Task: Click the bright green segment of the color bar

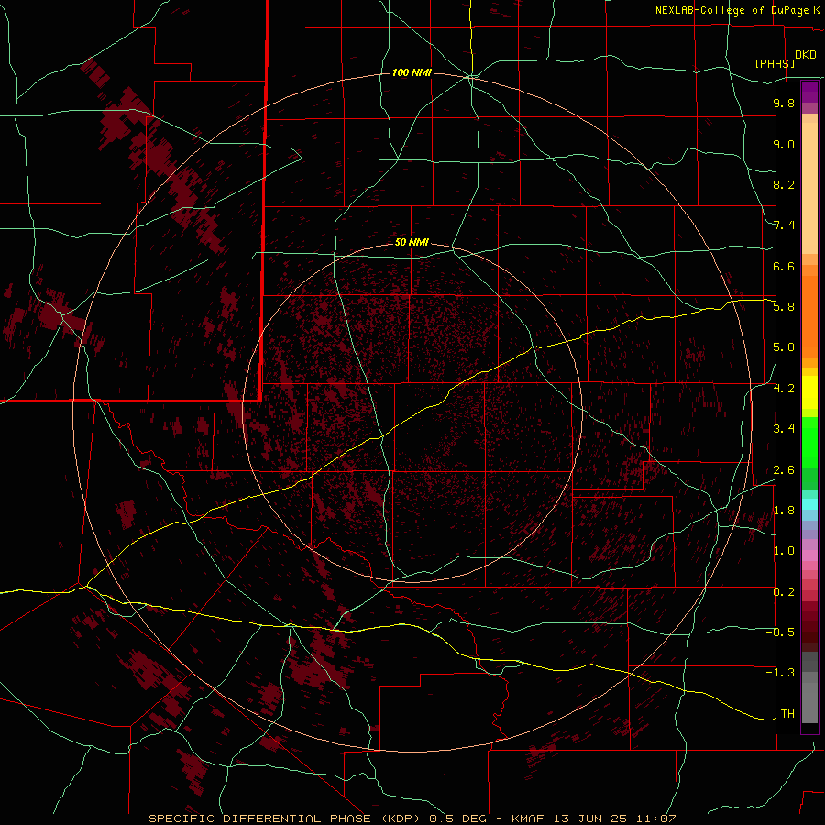Action: pos(809,444)
